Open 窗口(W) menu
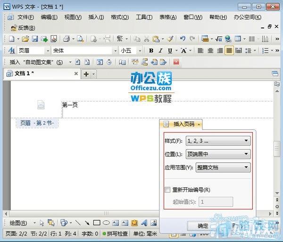The height and width of the screenshot is (242, 283). pyautogui.click(x=193, y=17)
